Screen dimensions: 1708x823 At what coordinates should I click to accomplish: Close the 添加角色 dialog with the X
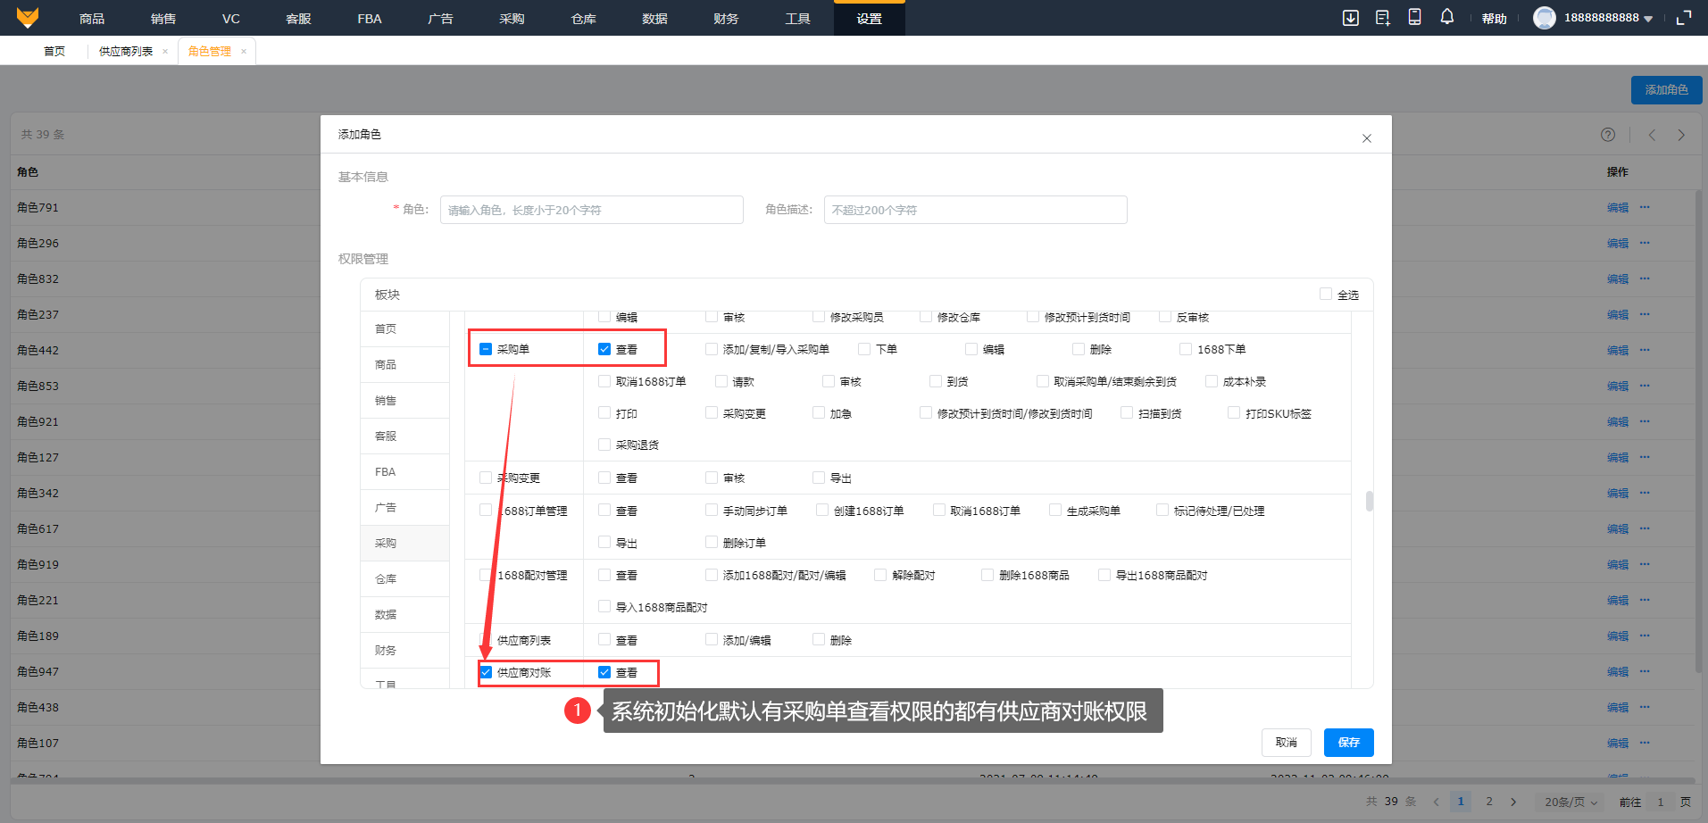pyautogui.click(x=1366, y=138)
